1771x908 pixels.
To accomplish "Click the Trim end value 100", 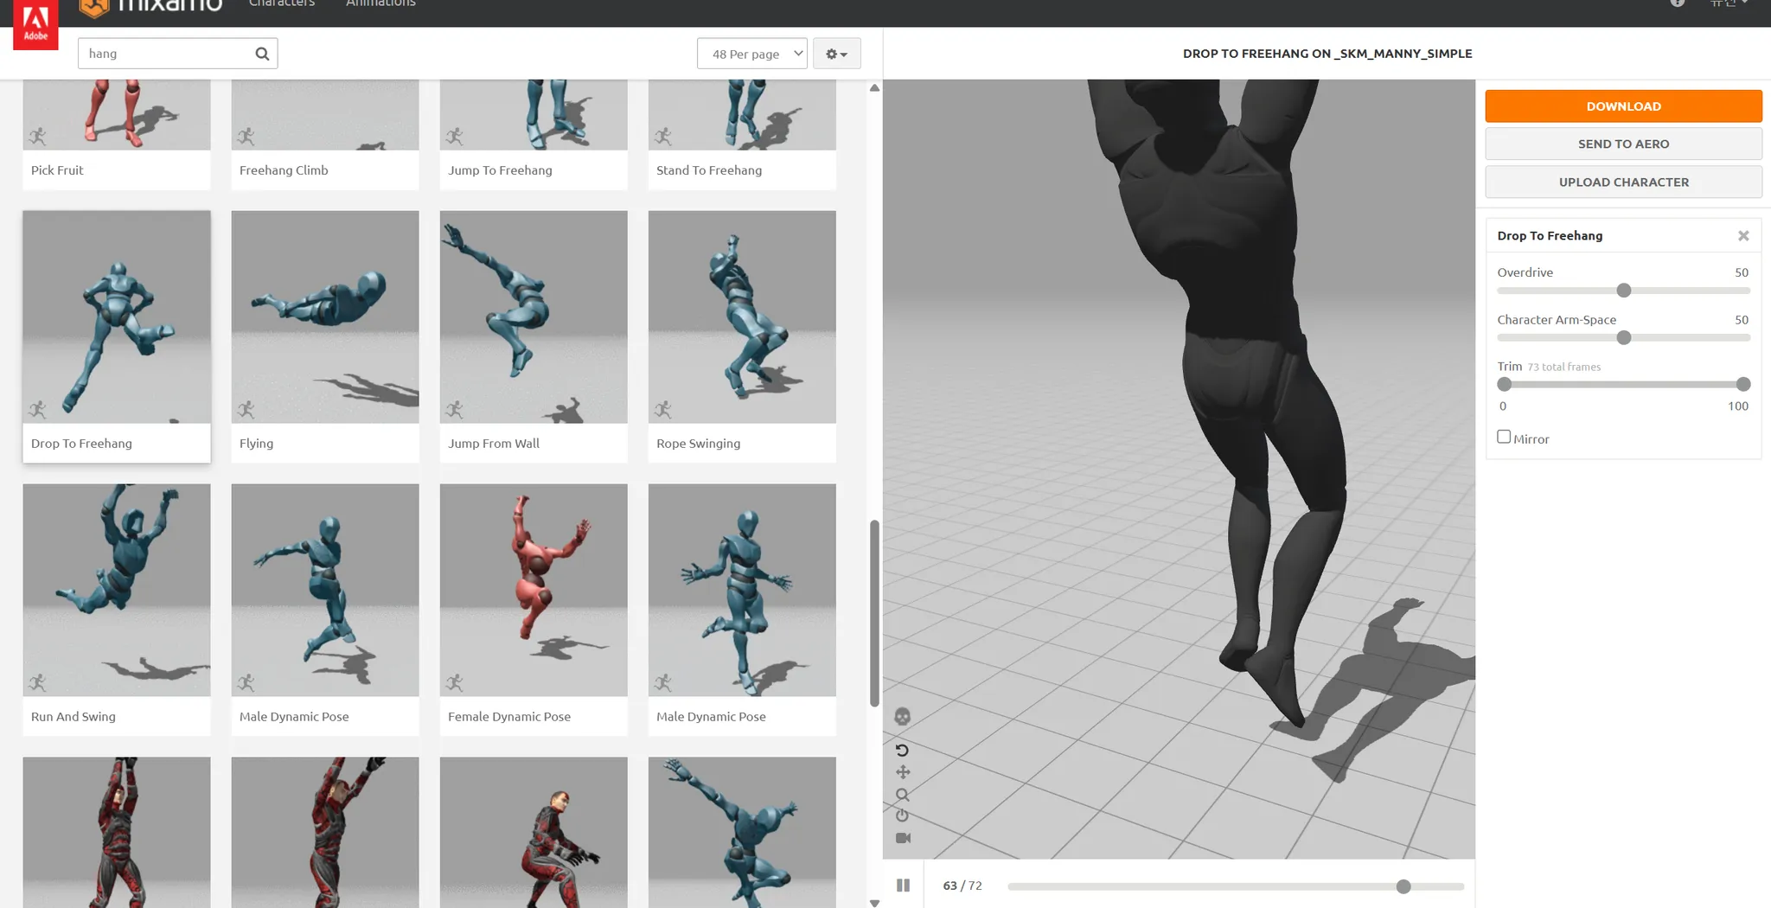I will click(x=1738, y=406).
